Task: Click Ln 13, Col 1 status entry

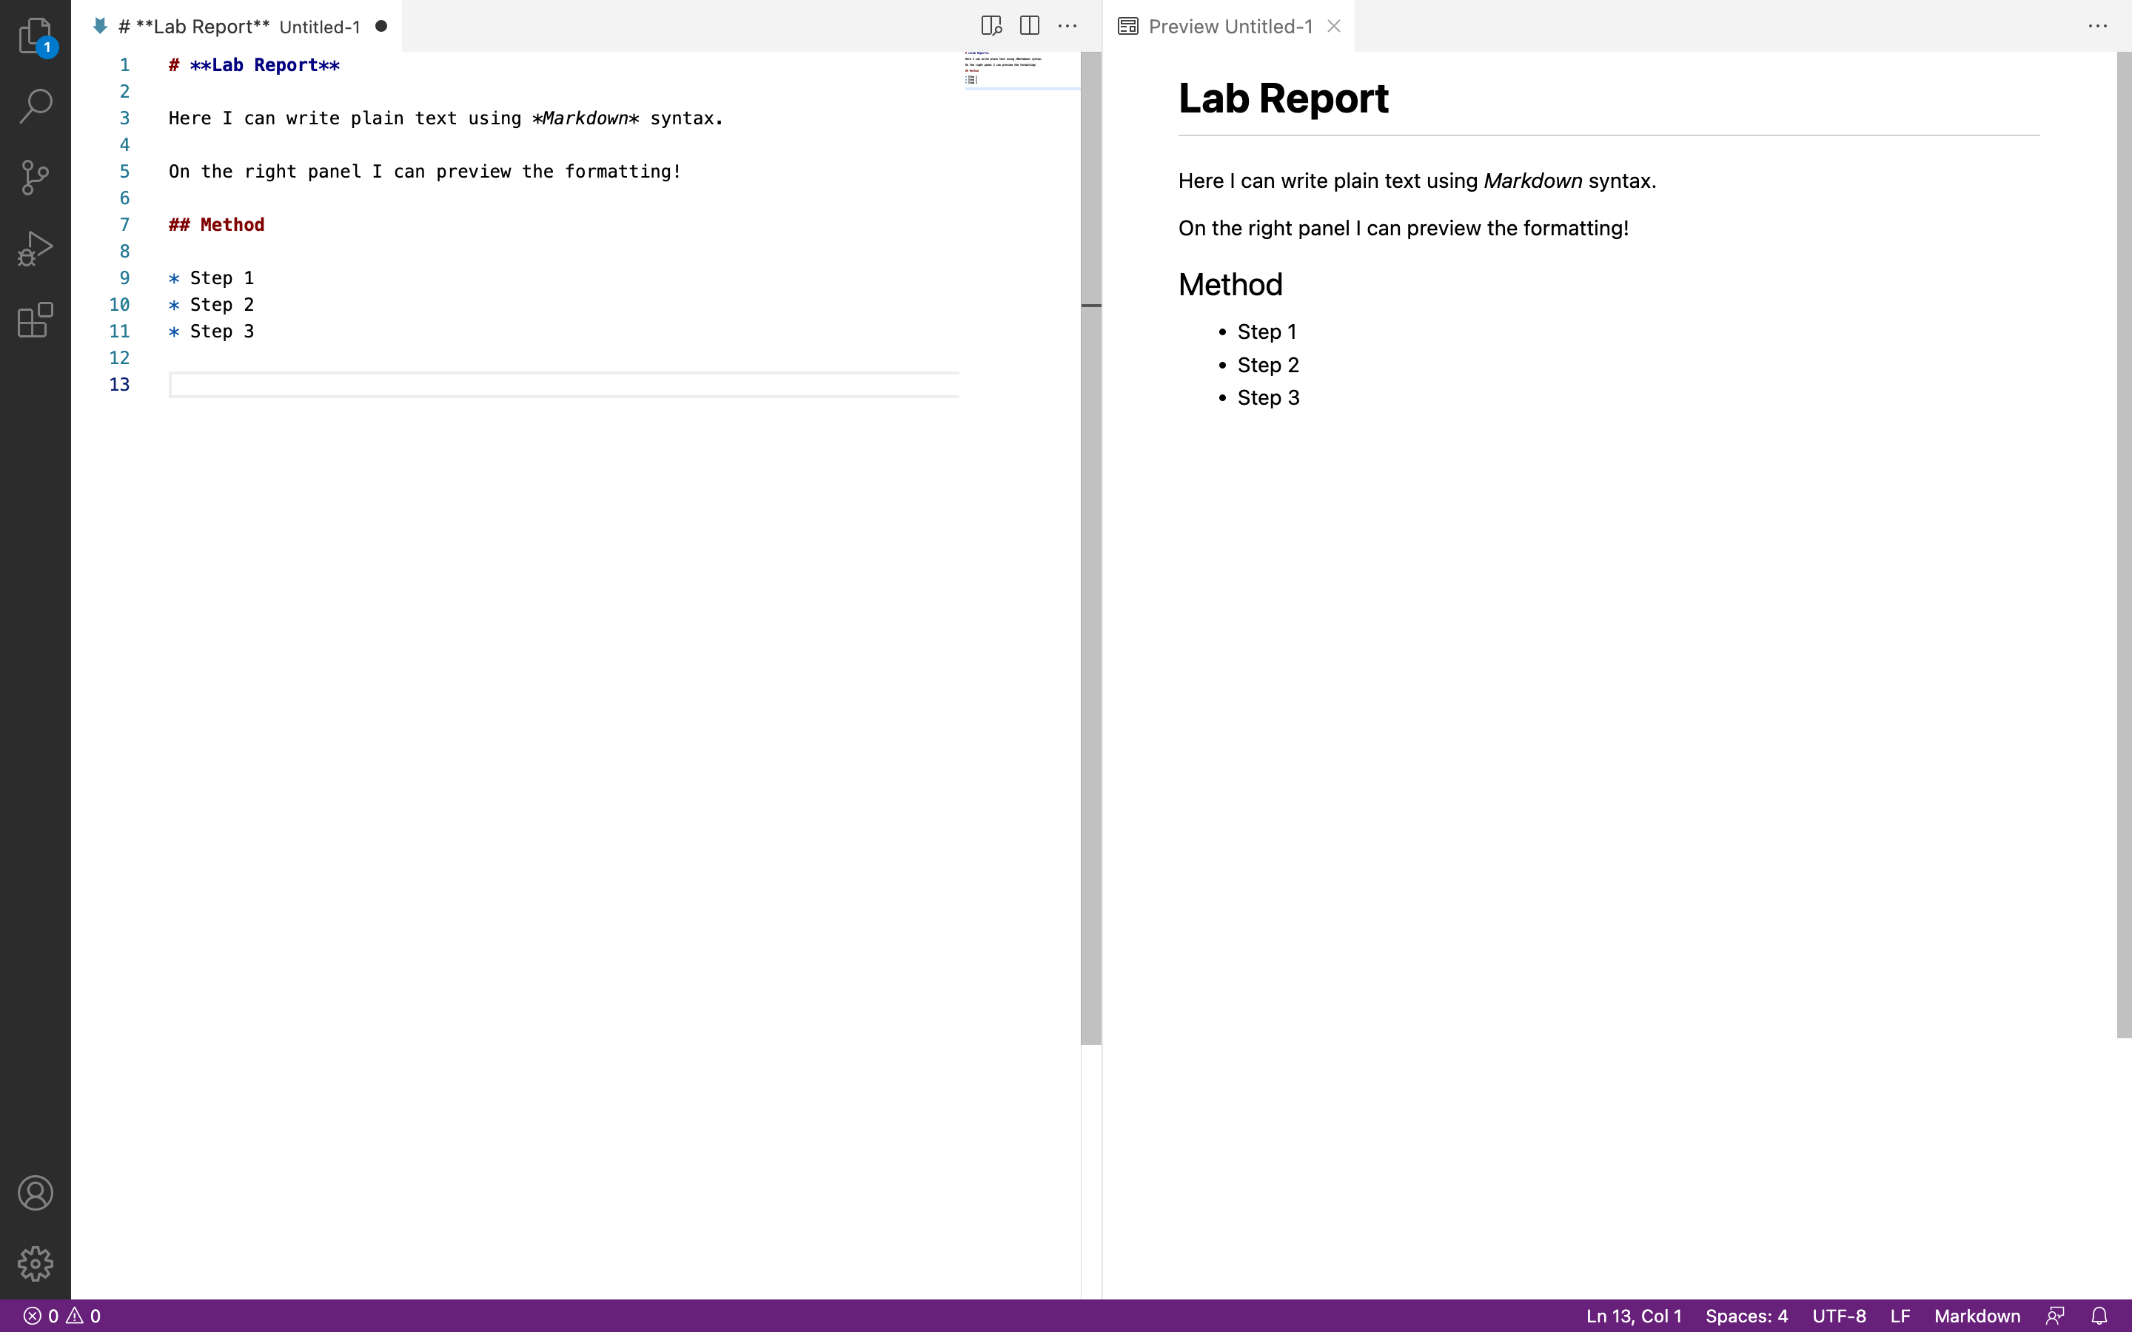Action: (x=1633, y=1315)
